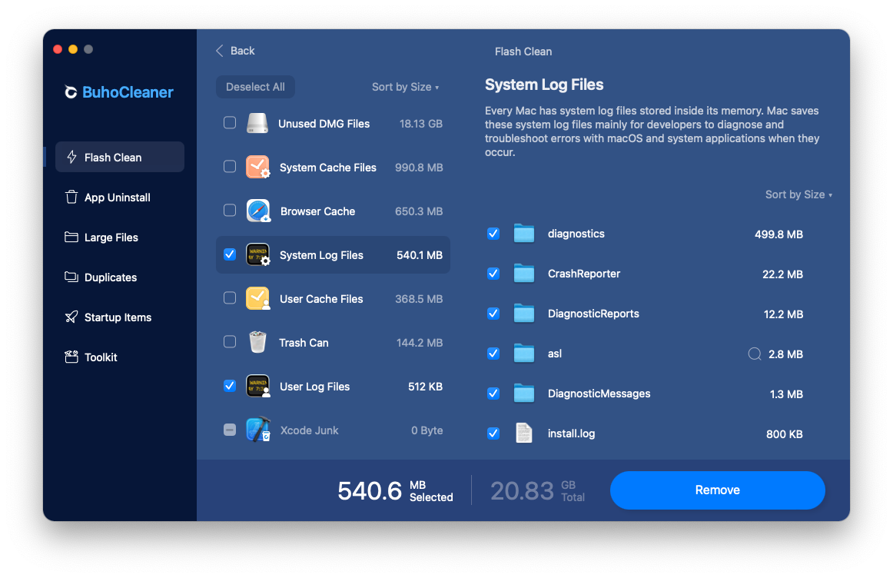Uncheck the diagnostics folder checkbox
Image resolution: width=893 pixels, height=578 pixels.
coord(493,234)
